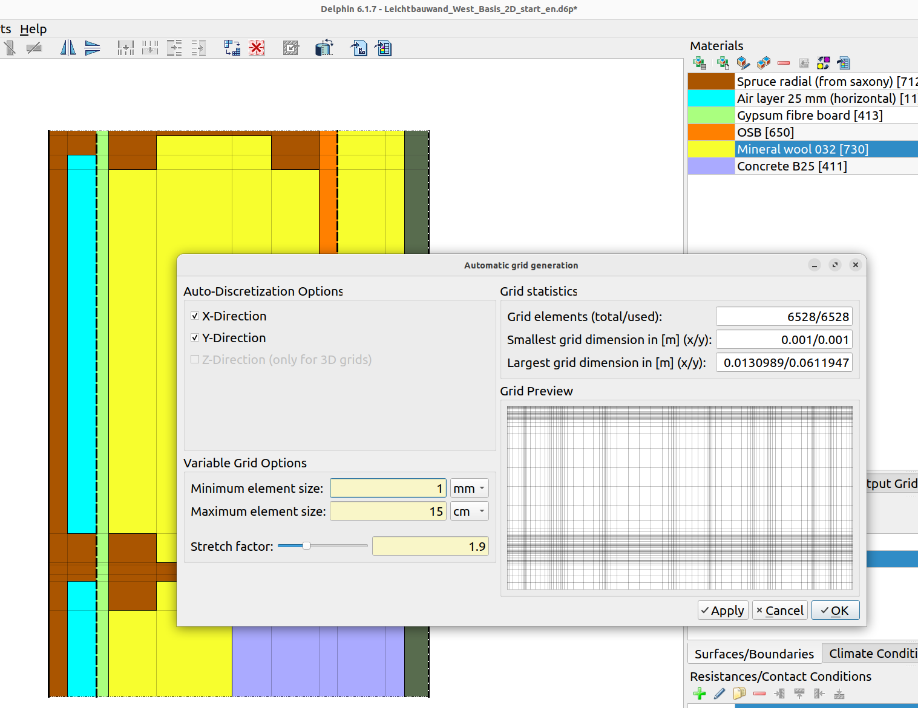Add a resistance with the green plus icon

point(700,693)
